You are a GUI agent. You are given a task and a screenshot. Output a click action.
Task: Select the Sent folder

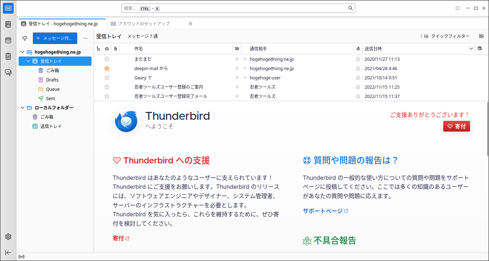50,99
